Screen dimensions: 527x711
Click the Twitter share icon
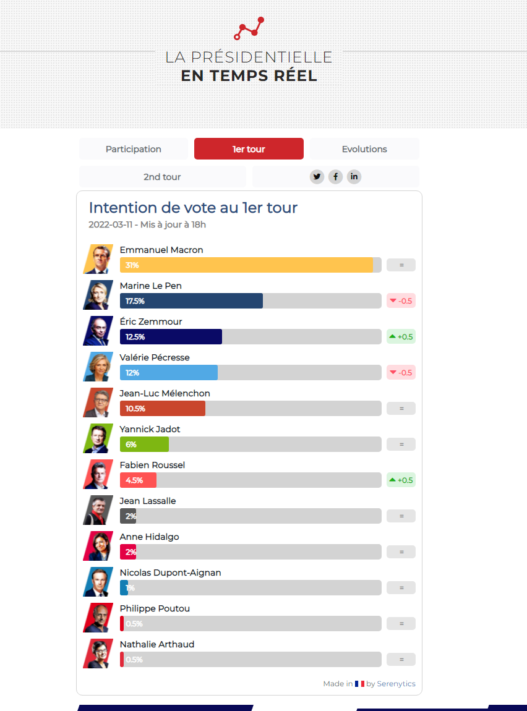pyautogui.click(x=317, y=177)
